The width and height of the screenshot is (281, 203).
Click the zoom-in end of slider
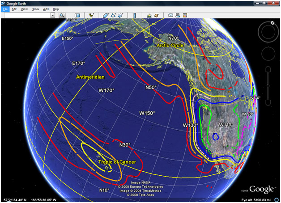click(268, 69)
